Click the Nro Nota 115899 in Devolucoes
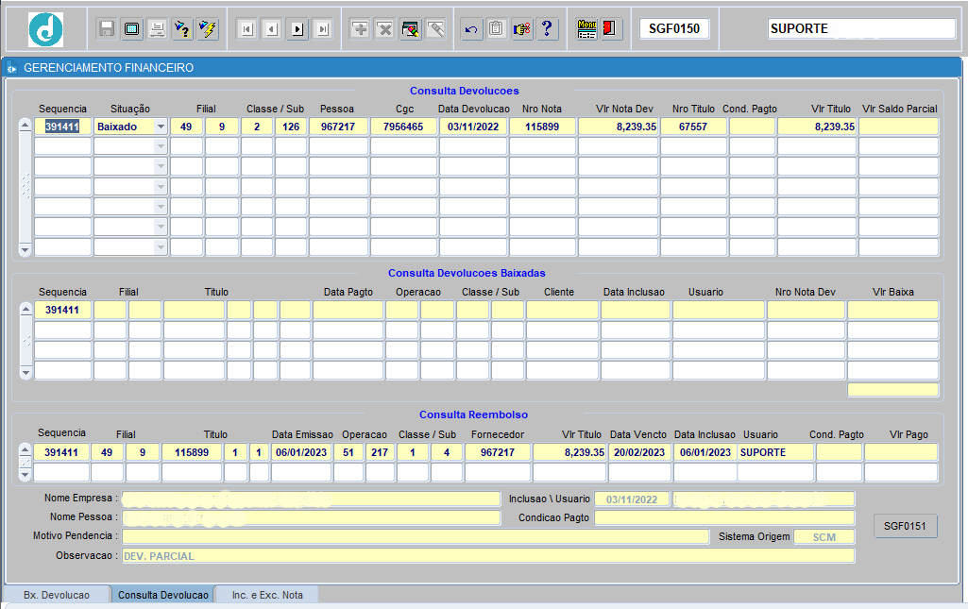The height and width of the screenshot is (609, 968). point(542,127)
